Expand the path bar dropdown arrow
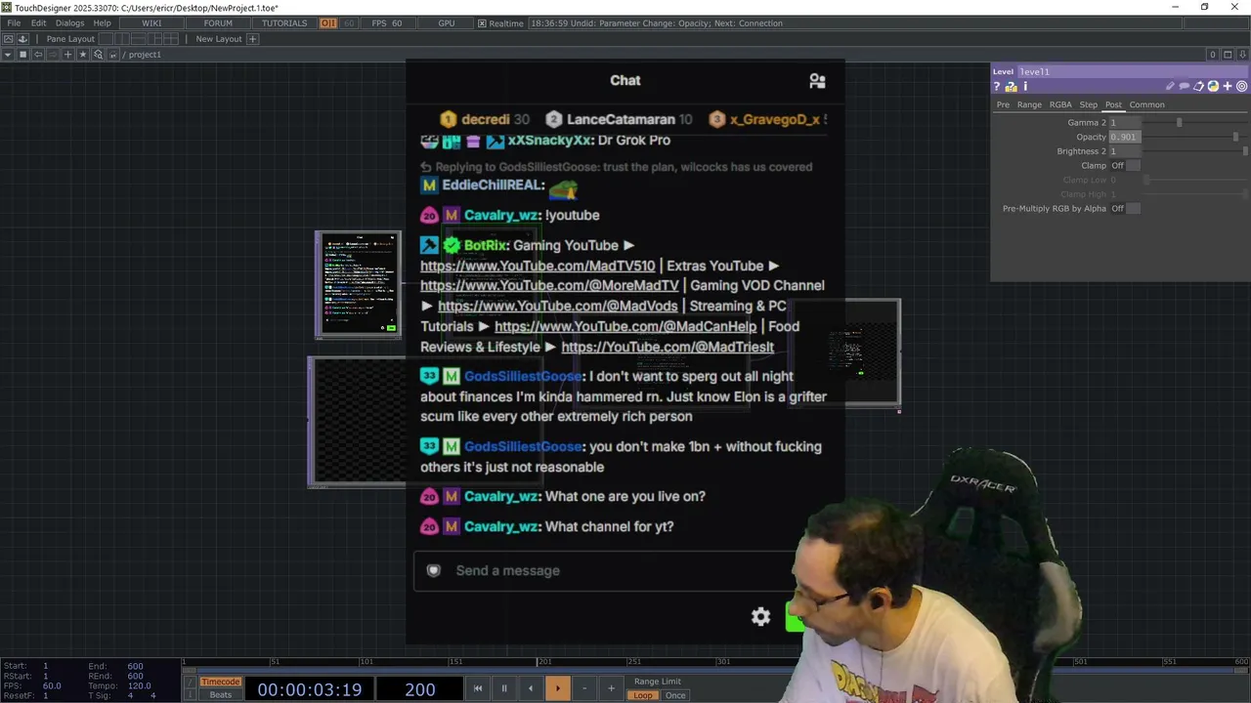 (x=8, y=55)
